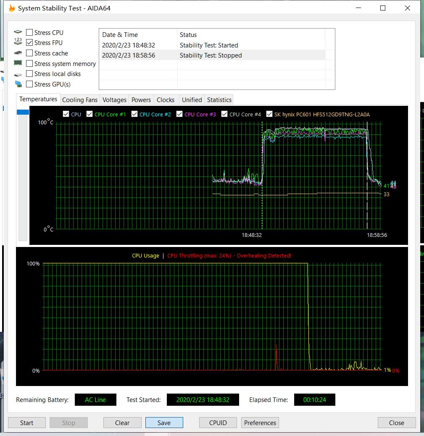
Task: Close the window with the Close button
Action: coord(397,423)
